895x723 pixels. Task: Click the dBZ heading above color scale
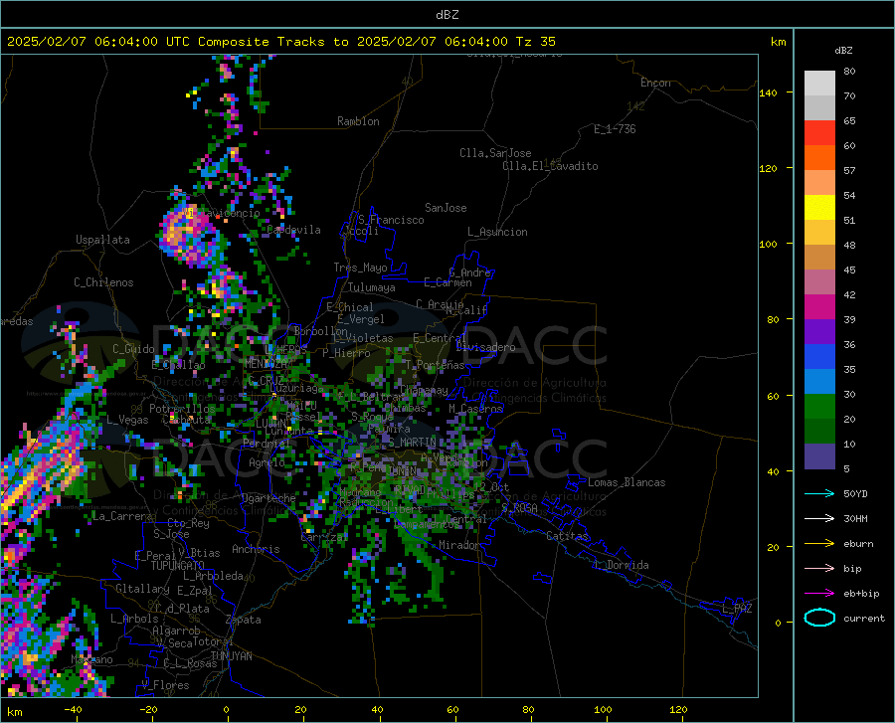pyautogui.click(x=843, y=50)
